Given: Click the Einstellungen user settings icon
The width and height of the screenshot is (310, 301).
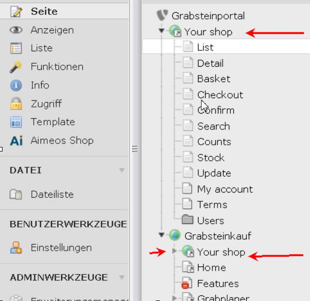Looking at the screenshot, I should click(x=16, y=248).
